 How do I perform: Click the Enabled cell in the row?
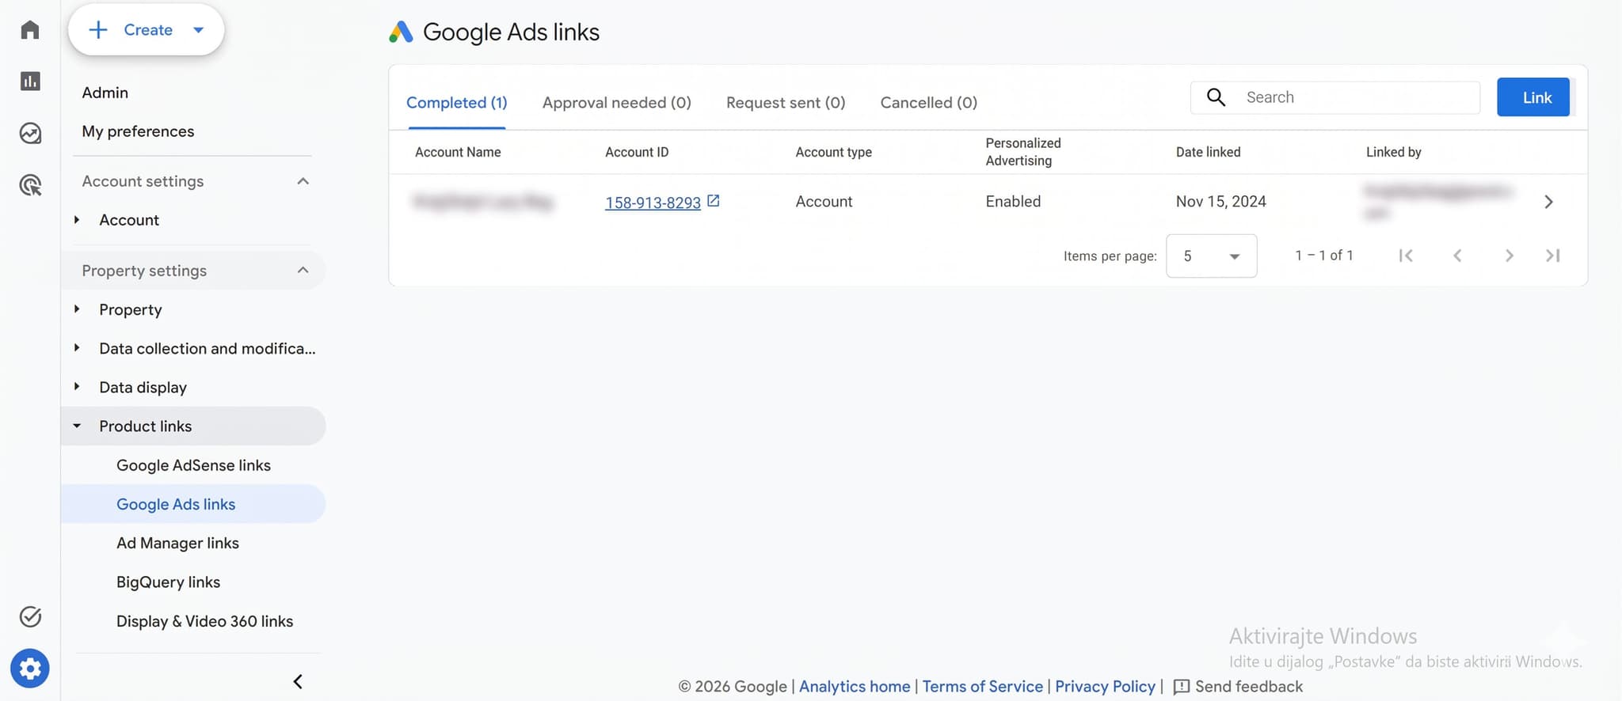1013,202
